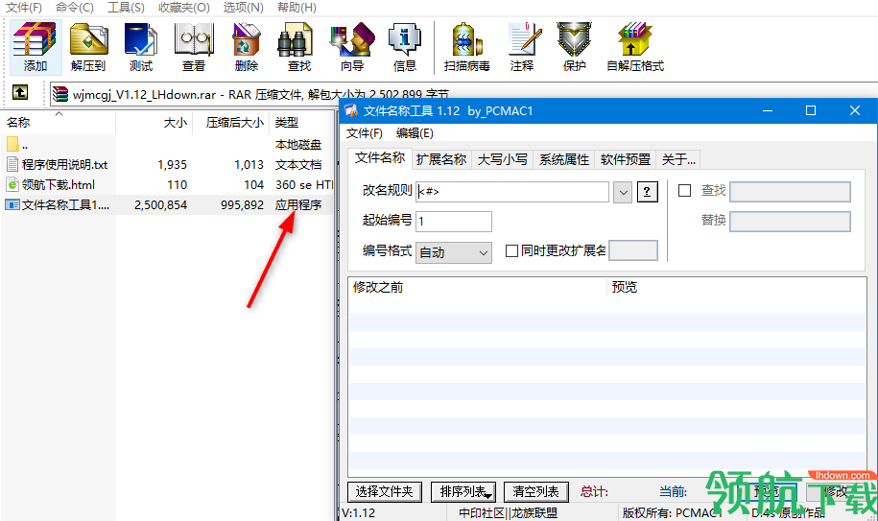Image resolution: width=878 pixels, height=521 pixels.
Task: Click the 替换 text input field
Action: (790, 221)
